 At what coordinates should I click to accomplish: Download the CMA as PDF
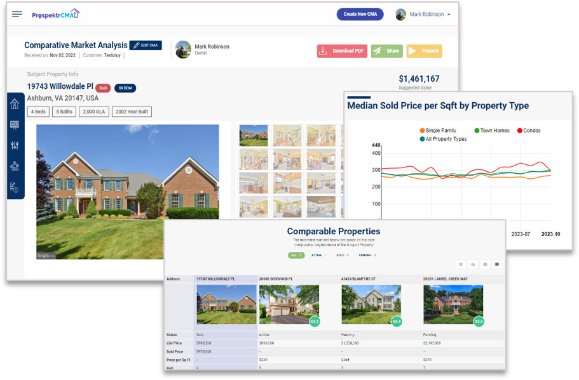click(x=342, y=51)
